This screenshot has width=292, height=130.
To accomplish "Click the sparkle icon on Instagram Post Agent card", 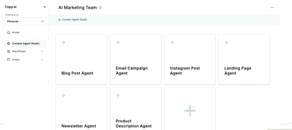I will click(172, 42).
